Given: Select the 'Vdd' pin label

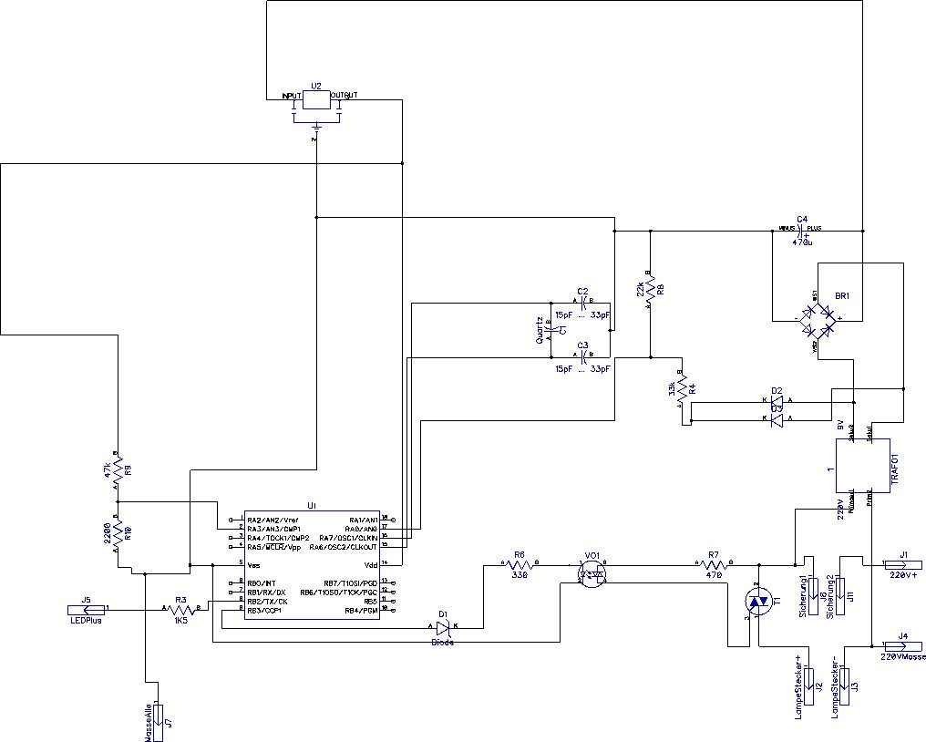Looking at the screenshot, I should click(371, 565).
